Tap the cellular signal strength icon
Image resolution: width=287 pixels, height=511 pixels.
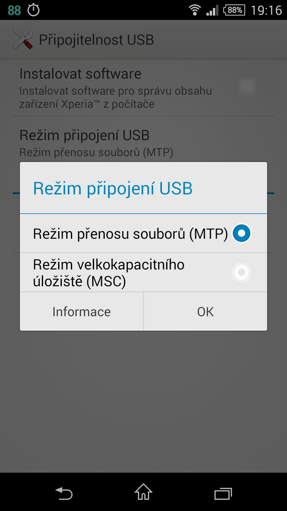tap(212, 10)
